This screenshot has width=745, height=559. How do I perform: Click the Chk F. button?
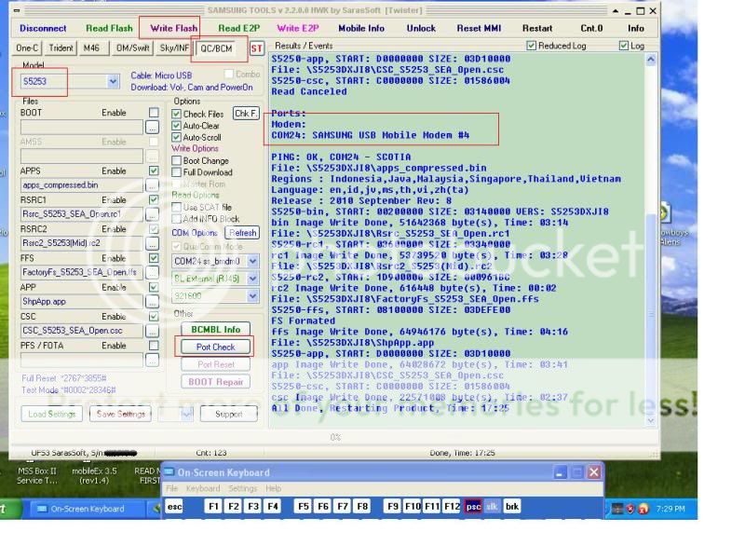click(246, 114)
